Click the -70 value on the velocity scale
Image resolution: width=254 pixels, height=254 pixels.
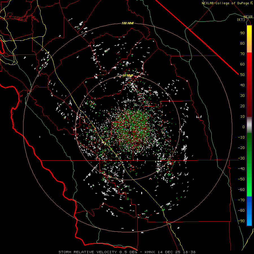coord(241,200)
